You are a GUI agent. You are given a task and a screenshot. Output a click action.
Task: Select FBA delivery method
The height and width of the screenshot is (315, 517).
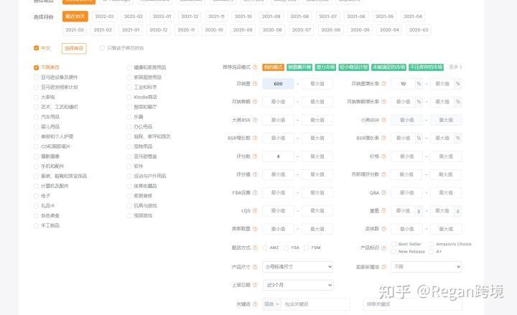[x=287, y=248]
